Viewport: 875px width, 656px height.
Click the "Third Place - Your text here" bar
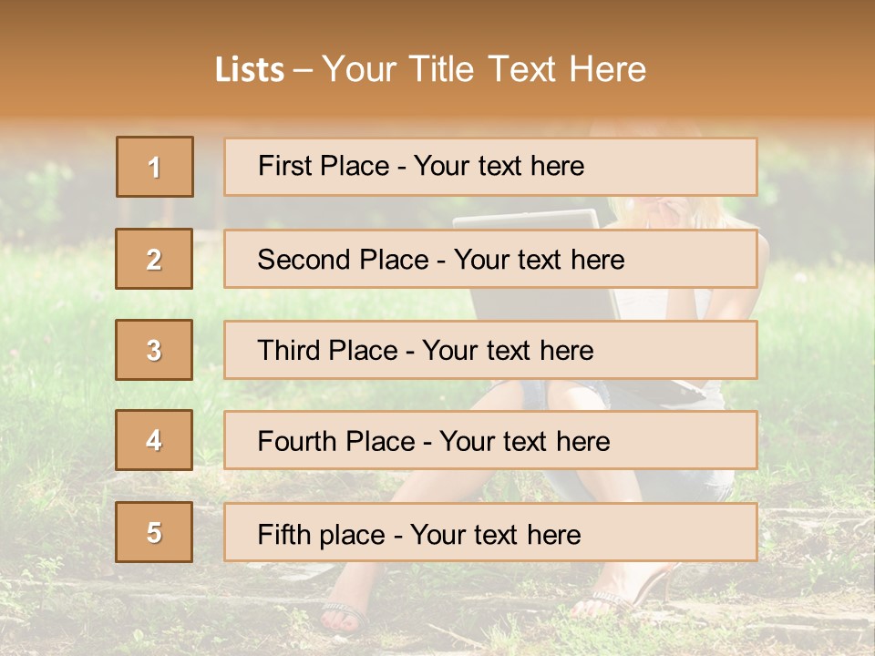(x=490, y=350)
